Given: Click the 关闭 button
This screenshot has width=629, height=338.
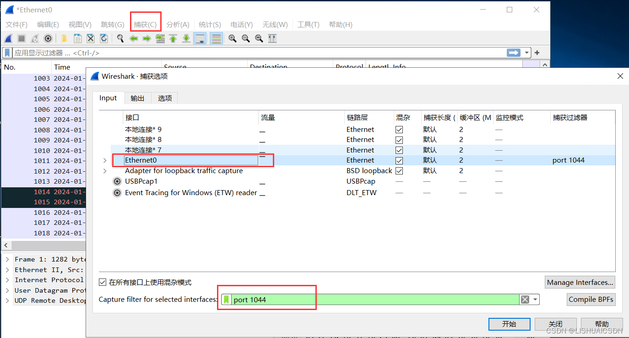Looking at the screenshot, I should coord(555,324).
